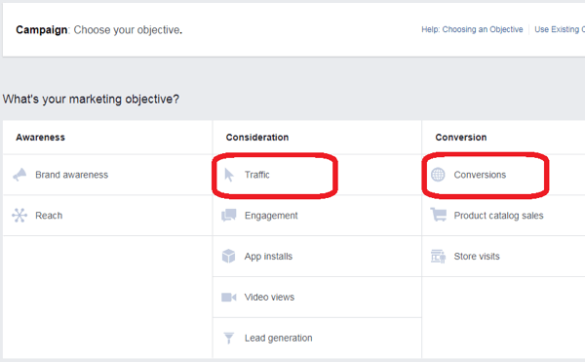Click the Conversion column heading
The width and height of the screenshot is (585, 362).
click(x=461, y=138)
